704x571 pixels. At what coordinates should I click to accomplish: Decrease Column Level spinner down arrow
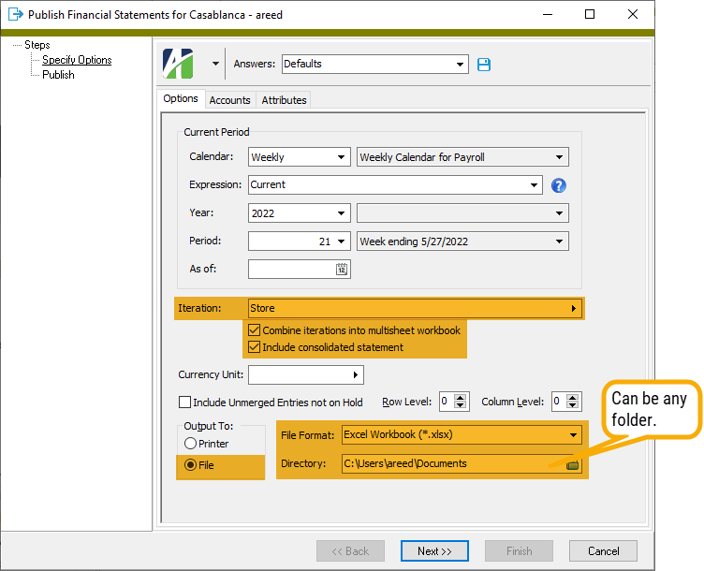(572, 405)
